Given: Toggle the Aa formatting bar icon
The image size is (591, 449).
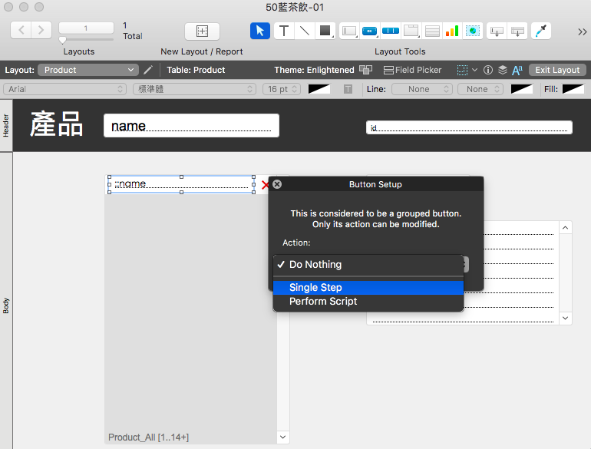Looking at the screenshot, I should click(x=517, y=70).
